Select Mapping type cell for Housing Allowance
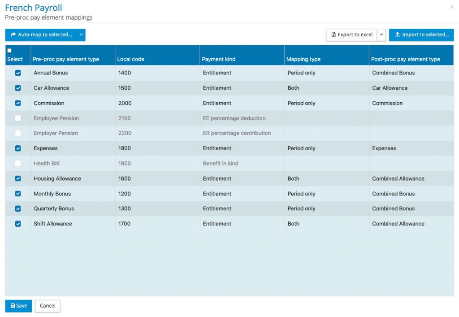This screenshot has height=317, width=459. (294, 178)
